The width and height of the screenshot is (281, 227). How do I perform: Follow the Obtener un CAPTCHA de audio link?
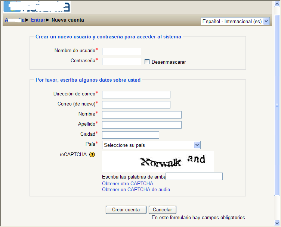point(136,189)
